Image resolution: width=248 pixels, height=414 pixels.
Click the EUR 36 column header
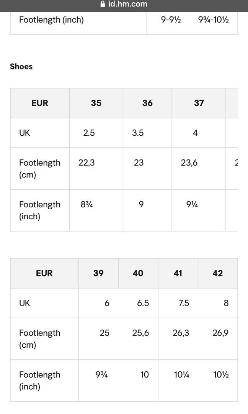[x=147, y=103]
